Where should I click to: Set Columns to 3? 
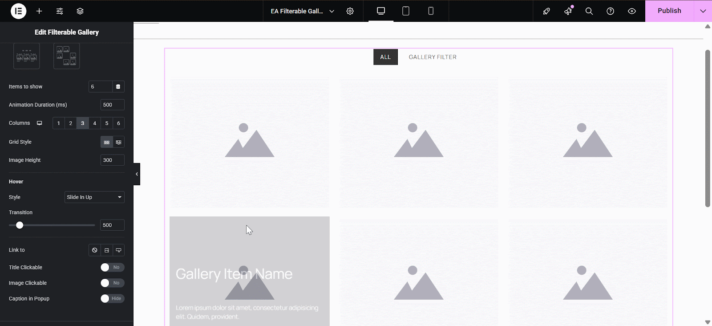(82, 123)
